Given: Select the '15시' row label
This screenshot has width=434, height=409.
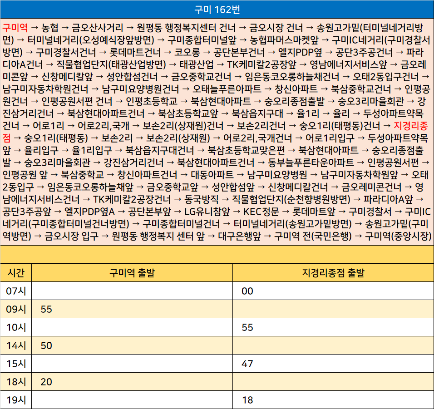Looking at the screenshot, I should tap(16, 364).
